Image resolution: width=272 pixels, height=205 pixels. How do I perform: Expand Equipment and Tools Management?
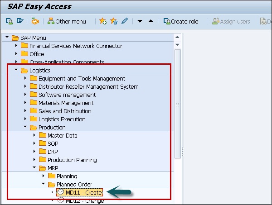pyautogui.click(x=25, y=78)
